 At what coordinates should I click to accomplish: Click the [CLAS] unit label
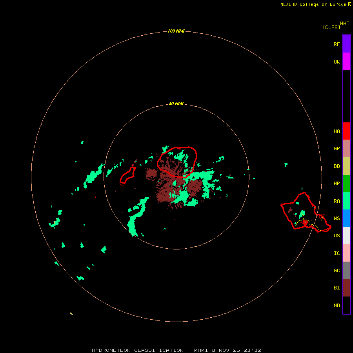[331, 27]
